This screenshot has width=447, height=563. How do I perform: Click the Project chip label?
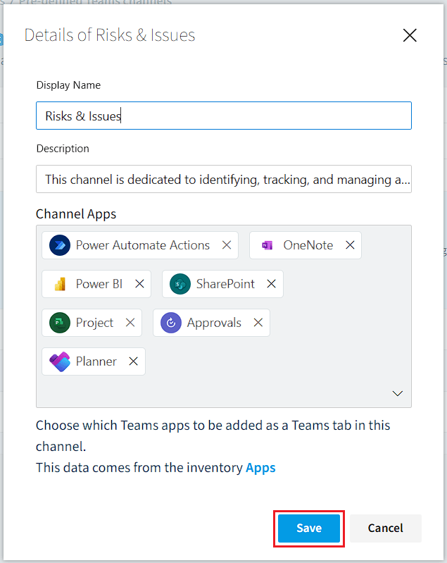(x=95, y=323)
